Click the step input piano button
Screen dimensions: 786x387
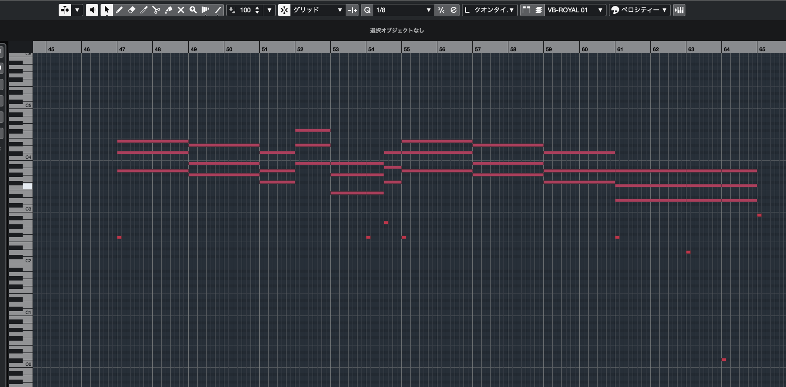679,10
